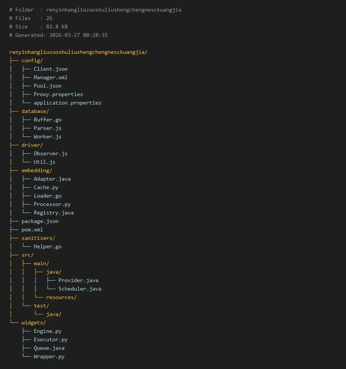Screen dimensions: 346x369
Task: Expand the database/ folder
Action: pyautogui.click(x=35, y=111)
